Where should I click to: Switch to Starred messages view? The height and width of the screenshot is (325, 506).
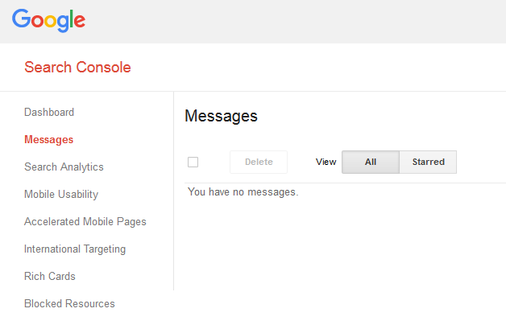pyautogui.click(x=428, y=162)
